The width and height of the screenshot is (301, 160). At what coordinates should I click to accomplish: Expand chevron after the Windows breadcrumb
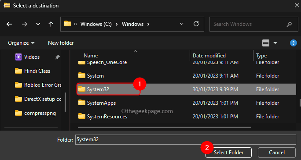[148, 24]
